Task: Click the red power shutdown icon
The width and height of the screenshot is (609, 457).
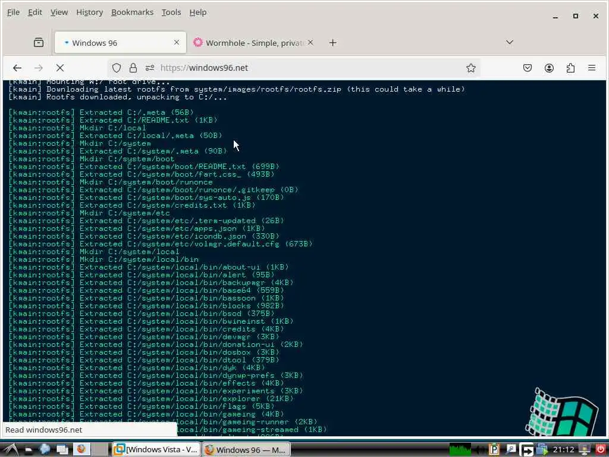Action: point(601,449)
